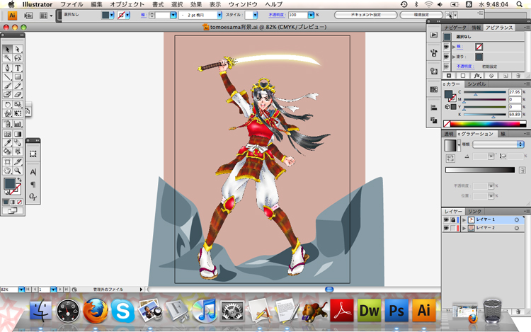Select the Selection (black arrow) tool

(8, 50)
